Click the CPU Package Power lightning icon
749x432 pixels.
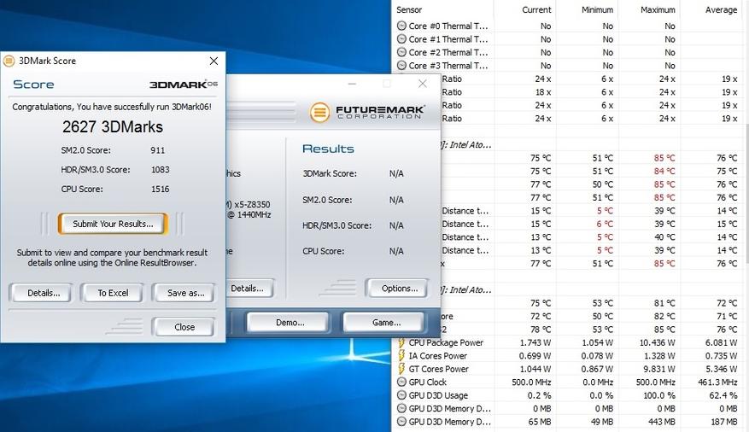tap(401, 342)
